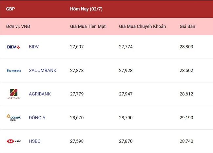Click the Giá Bán column header
The height and width of the screenshot is (153, 213).
click(187, 26)
